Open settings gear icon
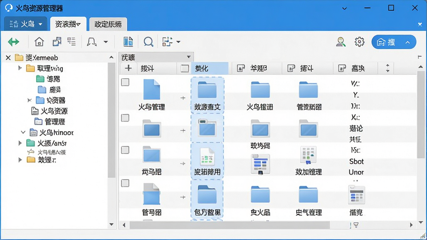This screenshot has height=240, width=427. (x=359, y=42)
